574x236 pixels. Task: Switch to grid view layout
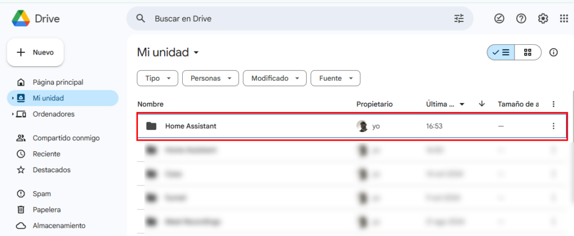point(527,53)
